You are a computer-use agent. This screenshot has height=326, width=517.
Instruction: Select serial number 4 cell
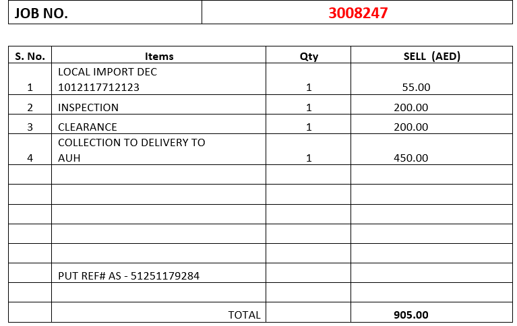[30, 158]
